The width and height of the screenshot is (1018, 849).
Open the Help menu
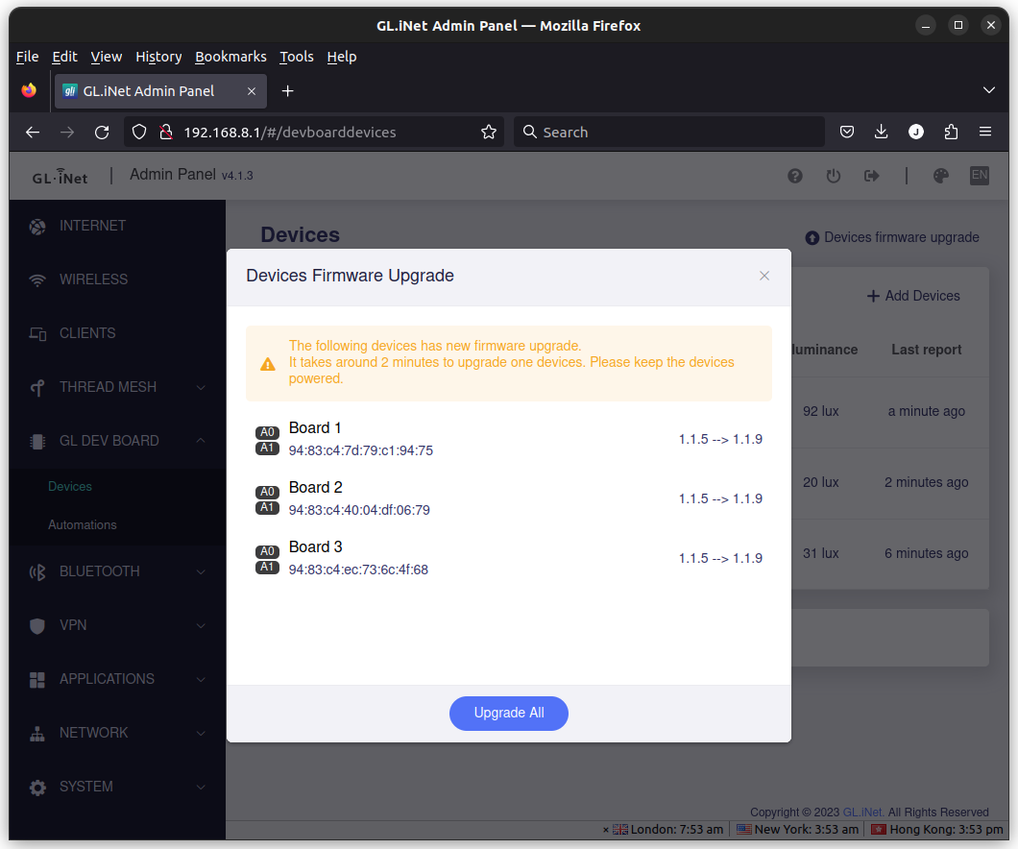(342, 57)
